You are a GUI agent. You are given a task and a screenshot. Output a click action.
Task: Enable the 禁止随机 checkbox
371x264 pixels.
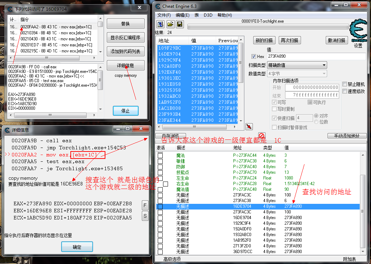pyautogui.click(x=345, y=84)
